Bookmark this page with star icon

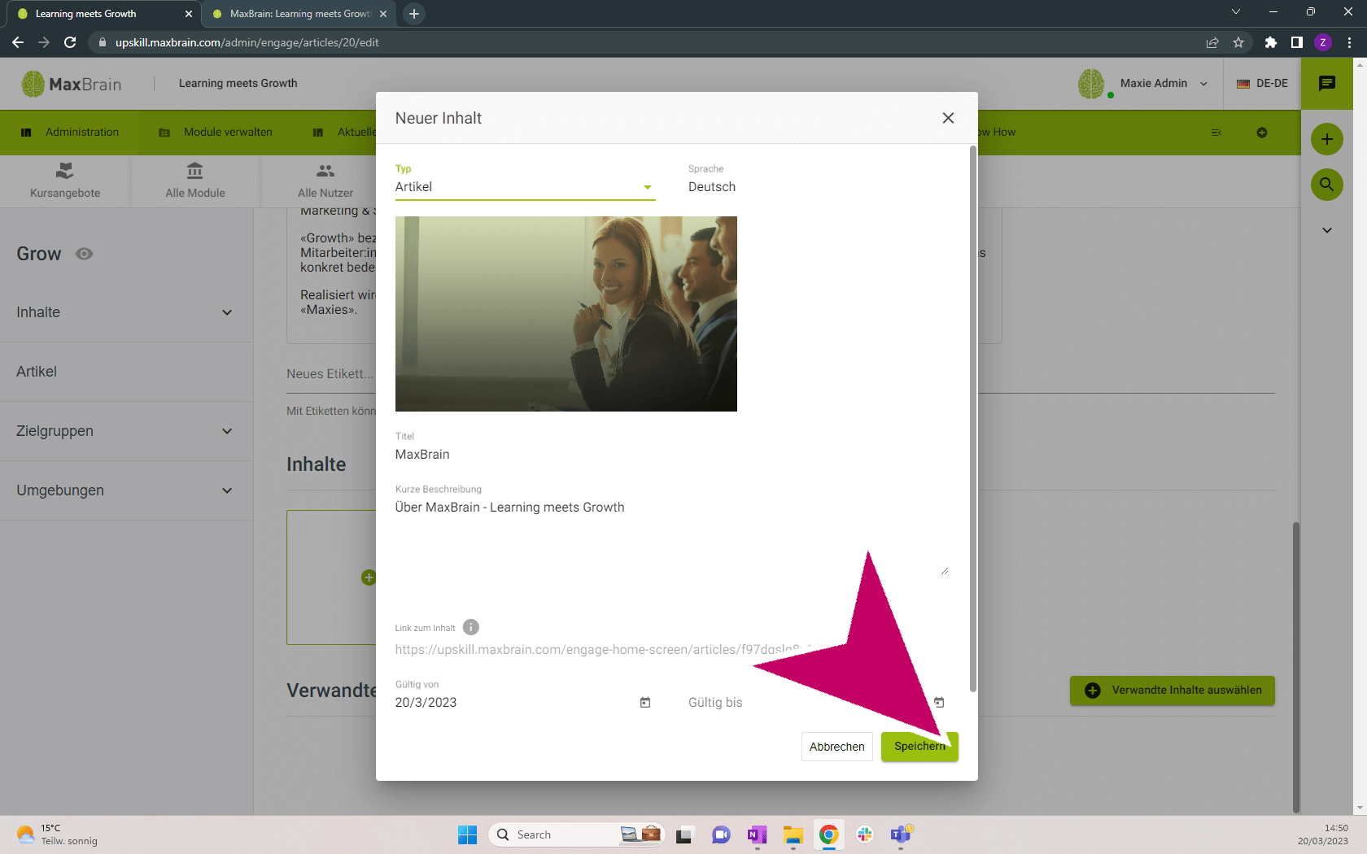click(1238, 42)
